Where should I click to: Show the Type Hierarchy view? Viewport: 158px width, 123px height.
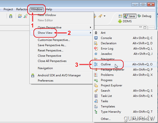[125, 112]
